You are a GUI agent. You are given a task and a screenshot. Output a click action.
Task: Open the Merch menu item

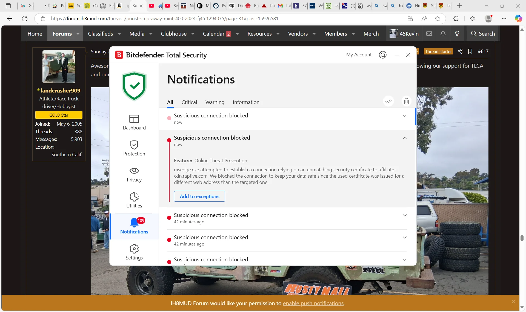click(x=371, y=33)
